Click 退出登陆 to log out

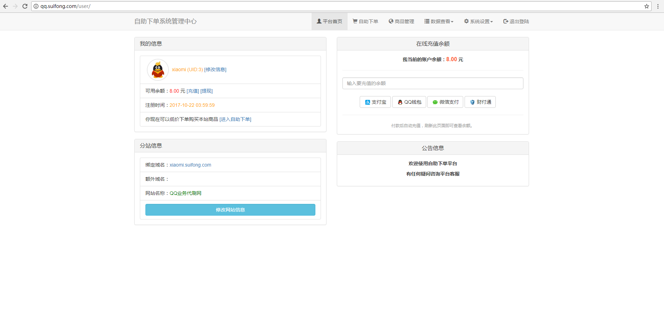pos(516,21)
